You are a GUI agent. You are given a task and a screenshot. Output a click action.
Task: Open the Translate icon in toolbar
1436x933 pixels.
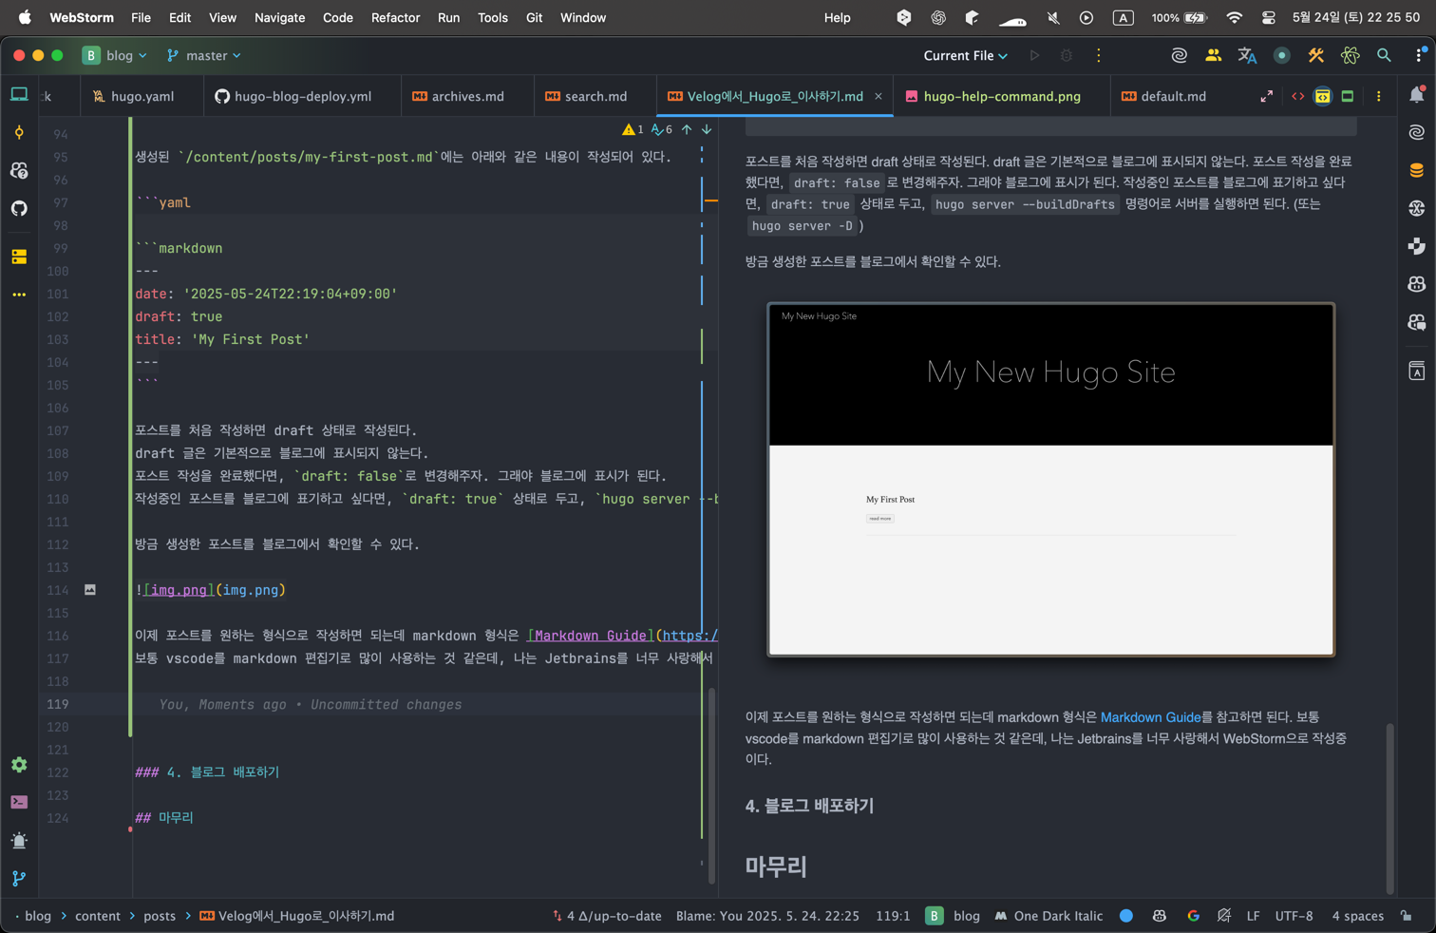point(1247,56)
